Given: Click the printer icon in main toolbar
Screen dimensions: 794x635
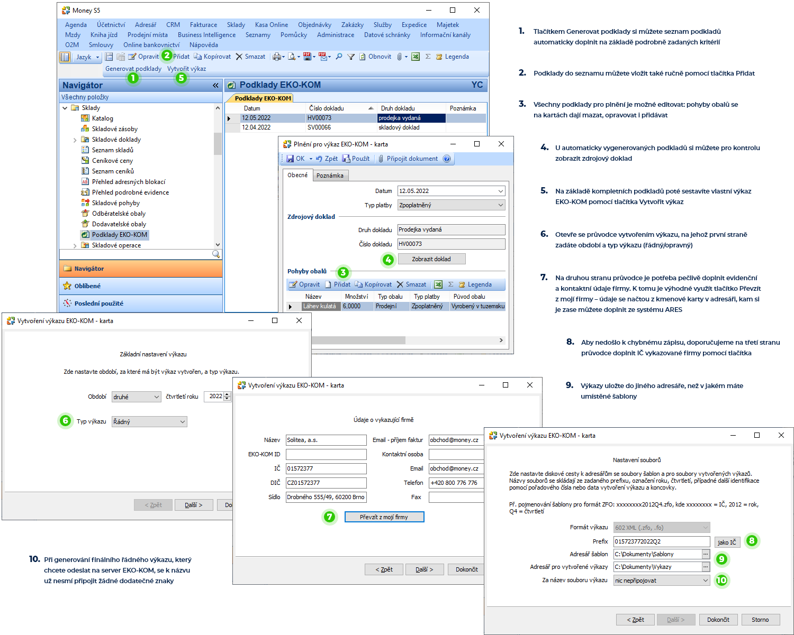Looking at the screenshot, I should 276,57.
